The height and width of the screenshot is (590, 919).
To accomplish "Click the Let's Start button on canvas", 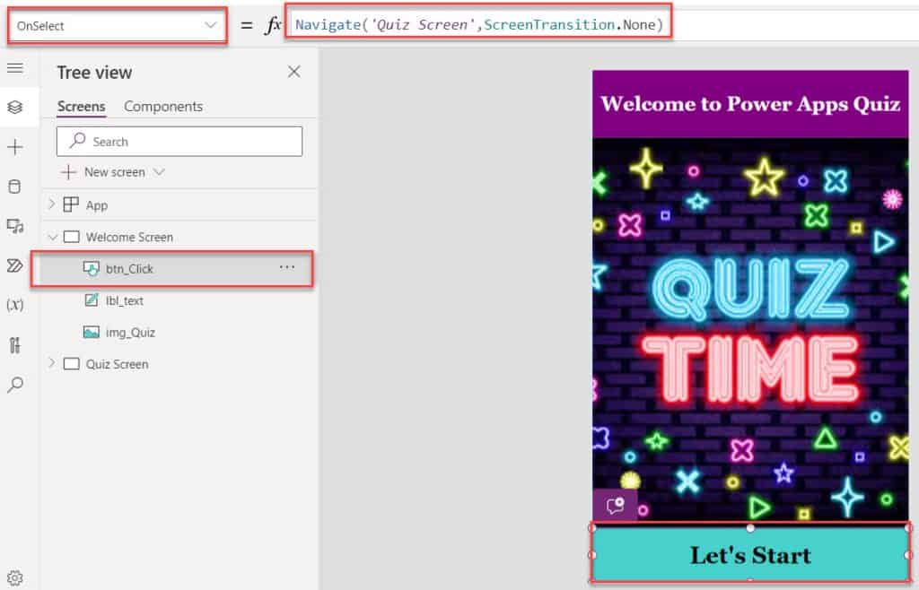I will (x=750, y=554).
